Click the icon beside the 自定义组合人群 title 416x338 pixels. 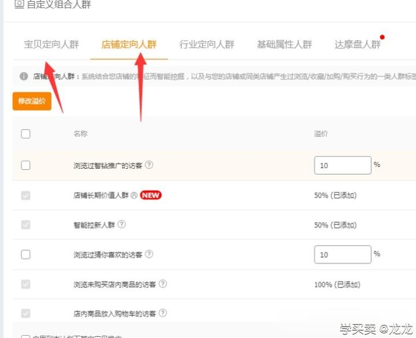pos(19,3)
